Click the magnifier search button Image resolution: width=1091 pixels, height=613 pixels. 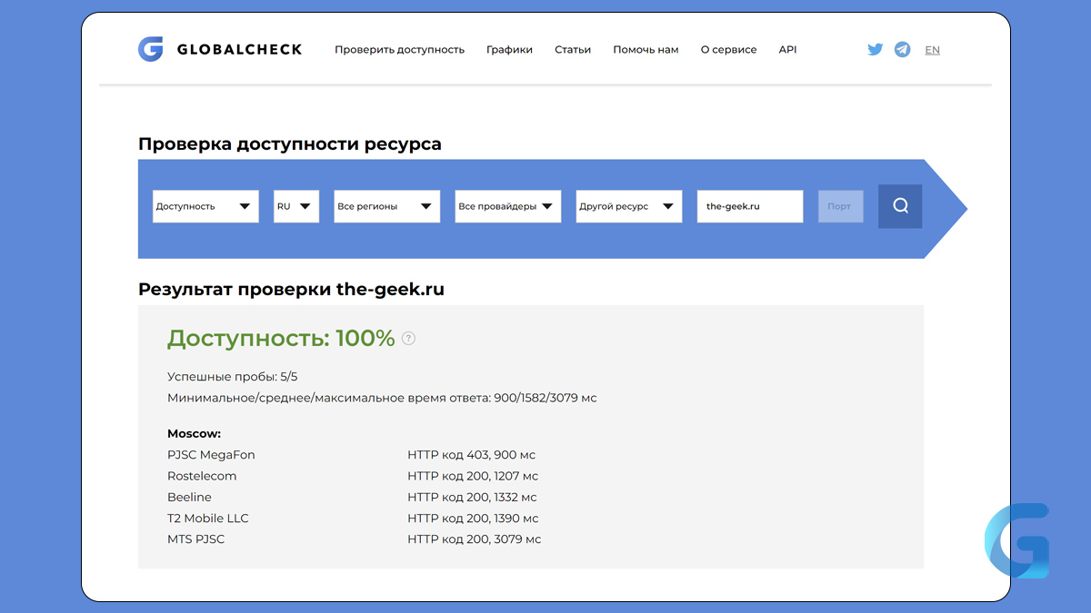coord(900,206)
